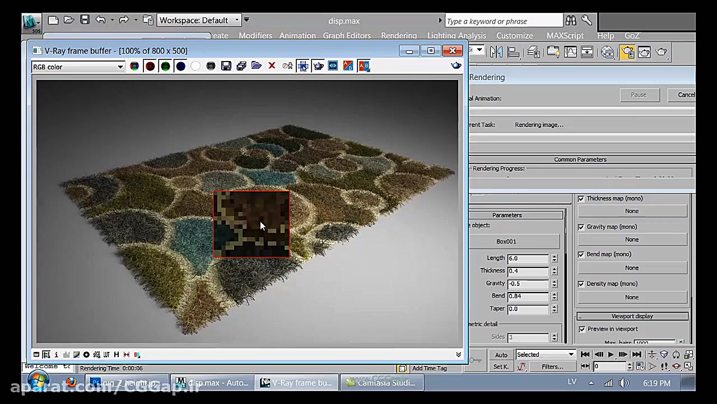This screenshot has width=717, height=404.
Task: Clear the frame buffer image
Action: point(272,66)
